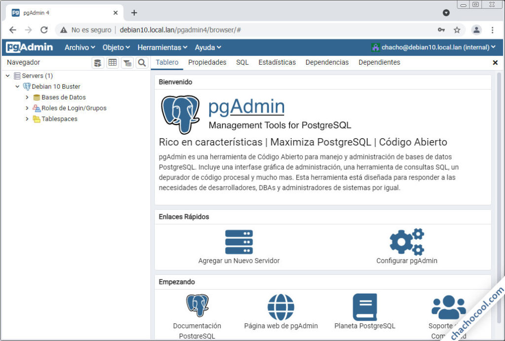
Task: Switch to the Propiedades tab
Action: 207,62
